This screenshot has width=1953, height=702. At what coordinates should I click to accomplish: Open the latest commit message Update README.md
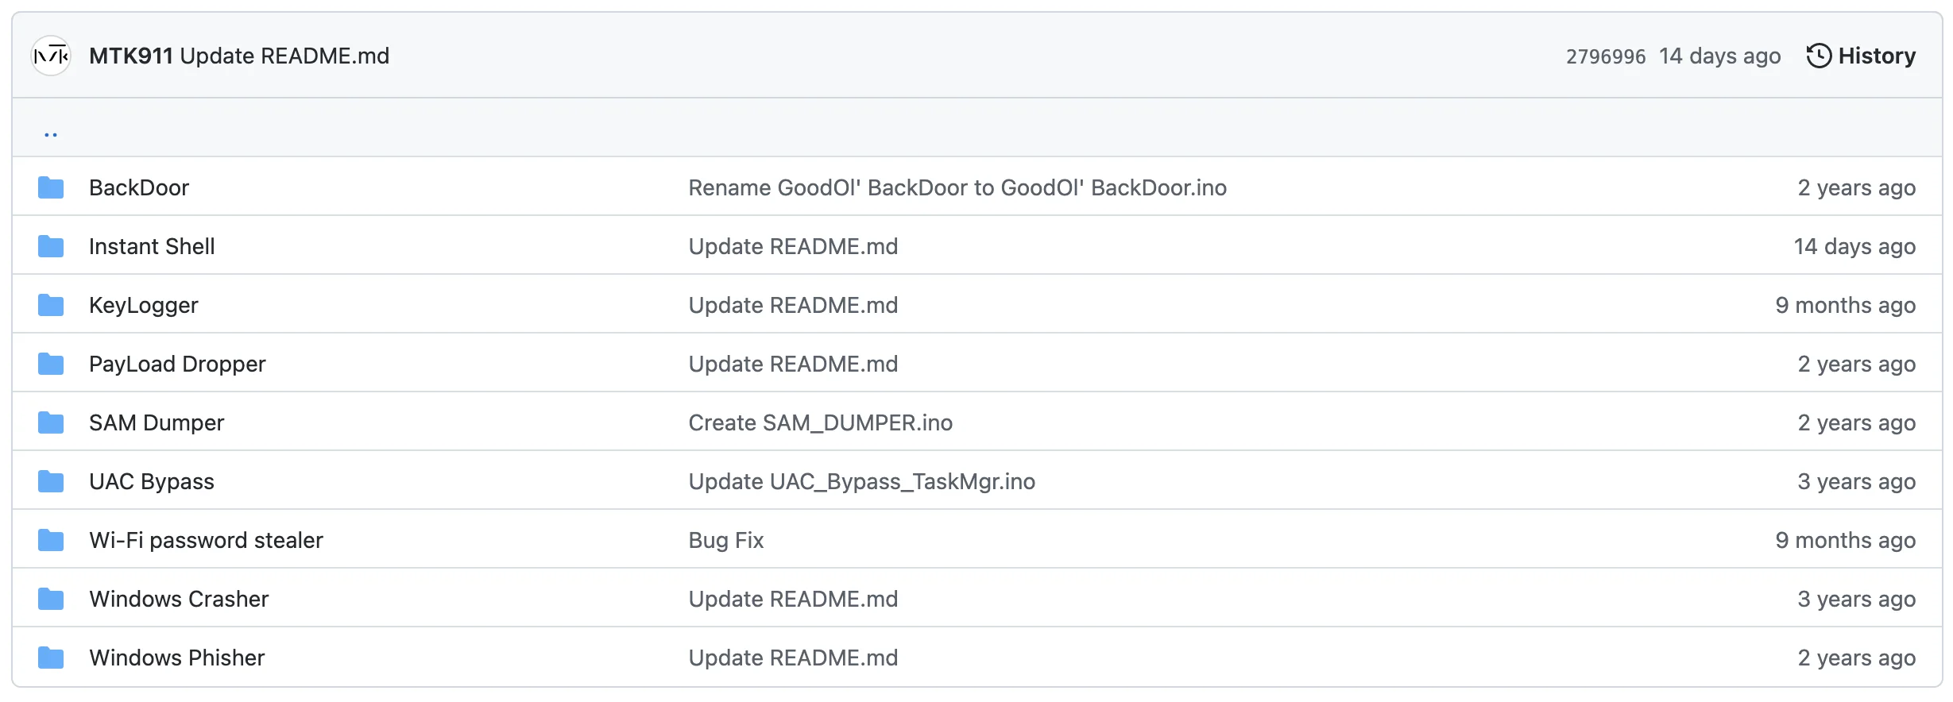(284, 56)
